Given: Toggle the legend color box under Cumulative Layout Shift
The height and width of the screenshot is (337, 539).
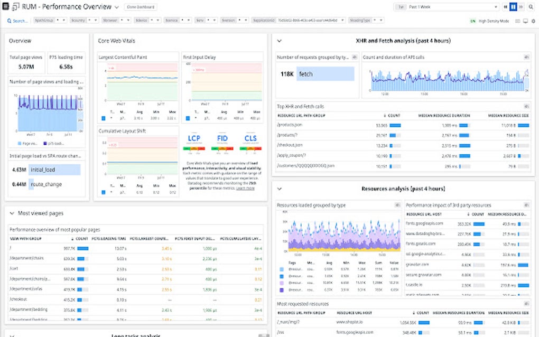Looking at the screenshot, I should coord(104,192).
